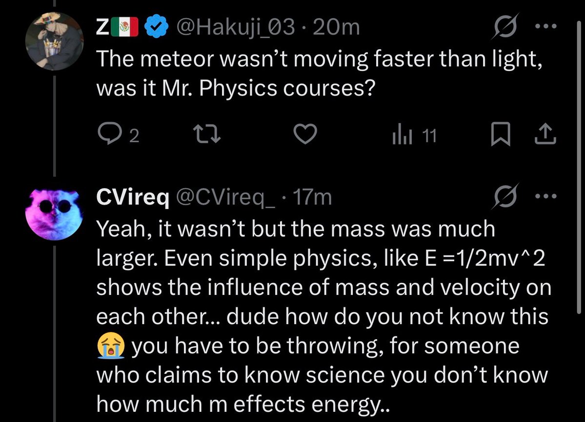Click the blue verified badge
The width and height of the screenshot is (585, 422).
click(156, 28)
